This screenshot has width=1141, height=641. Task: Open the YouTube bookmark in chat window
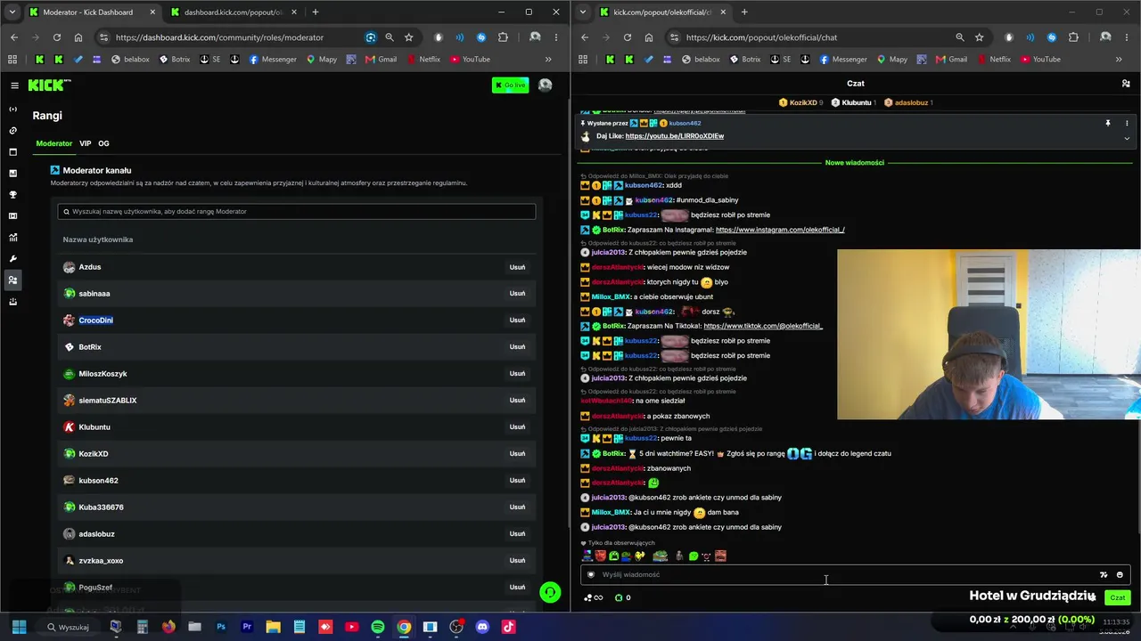(x=1040, y=60)
